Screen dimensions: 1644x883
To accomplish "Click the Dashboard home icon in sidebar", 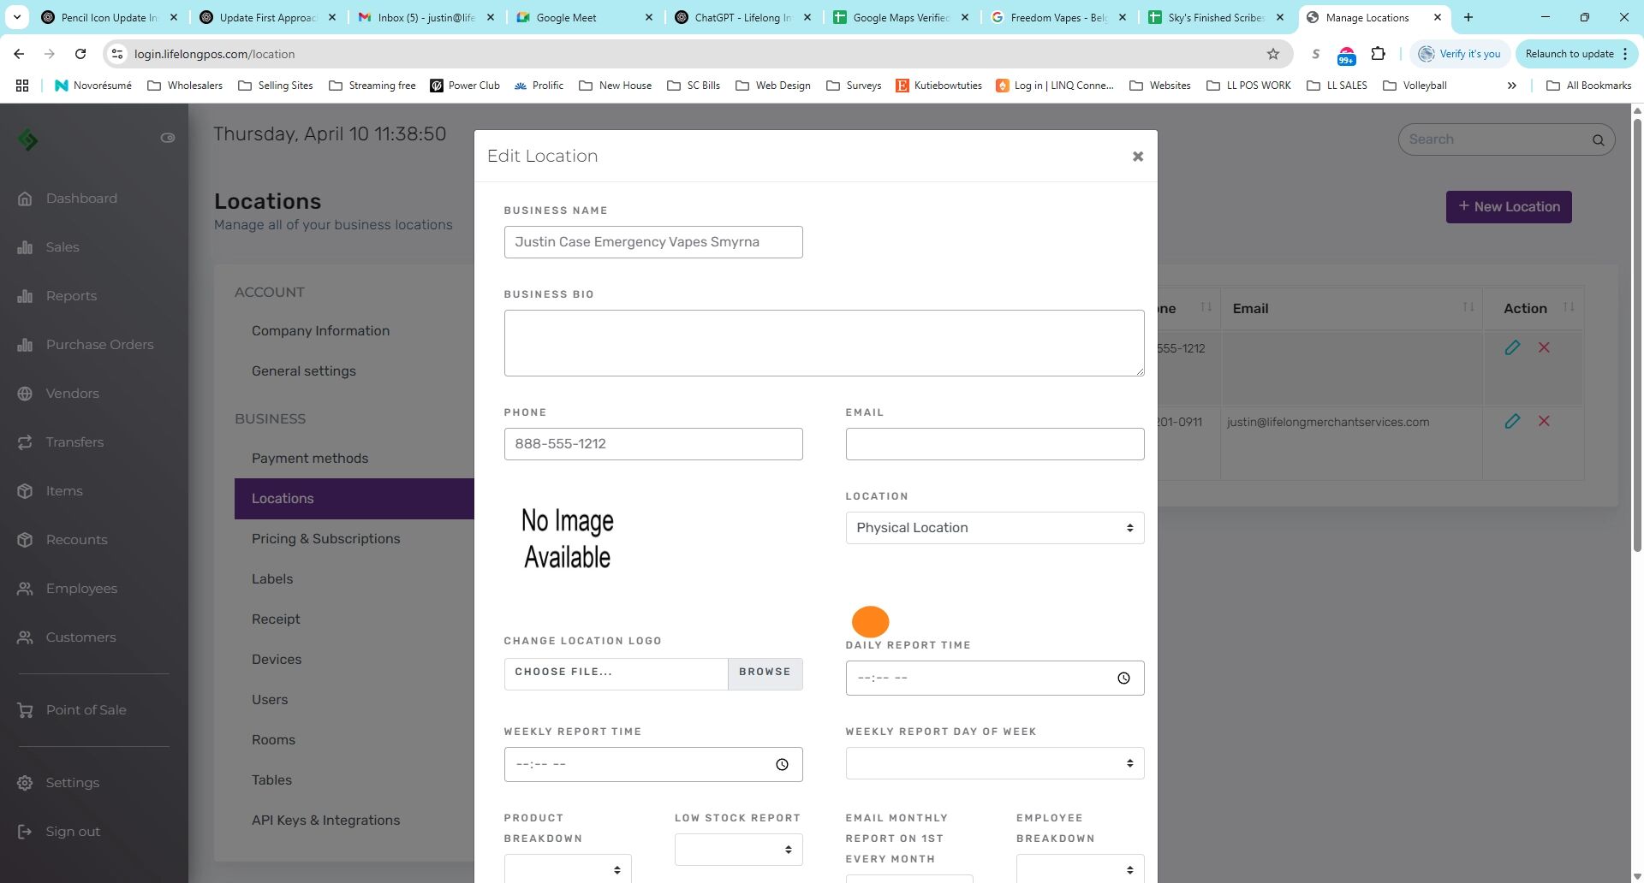I will point(25,199).
